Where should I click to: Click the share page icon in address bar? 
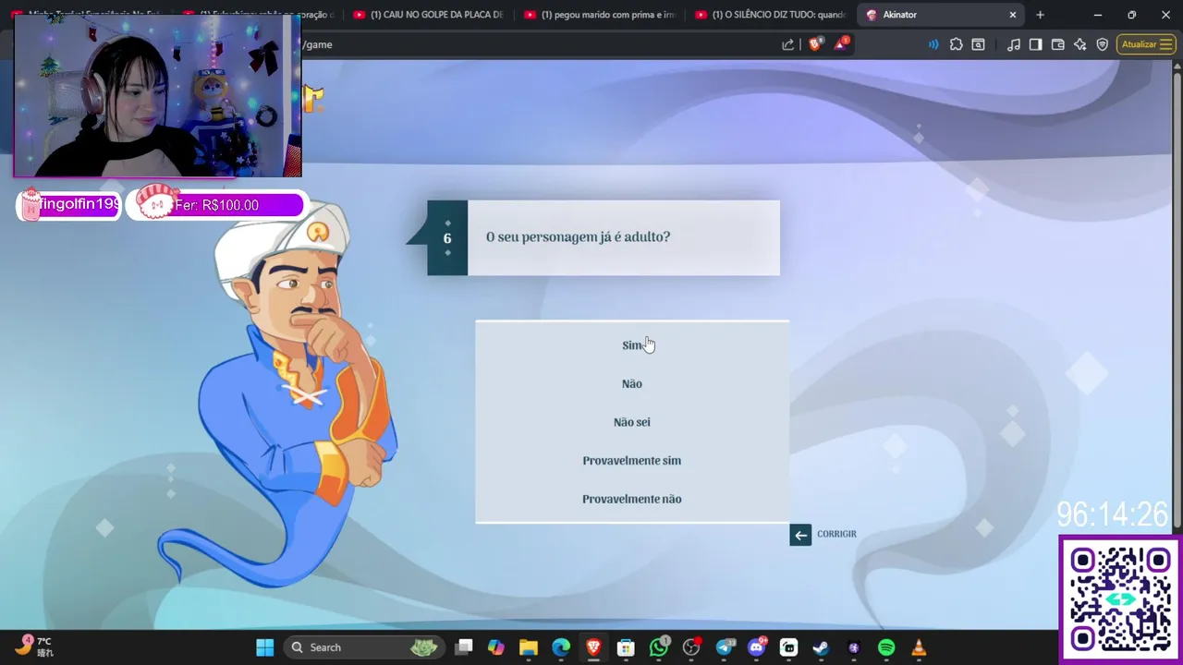[x=787, y=44]
